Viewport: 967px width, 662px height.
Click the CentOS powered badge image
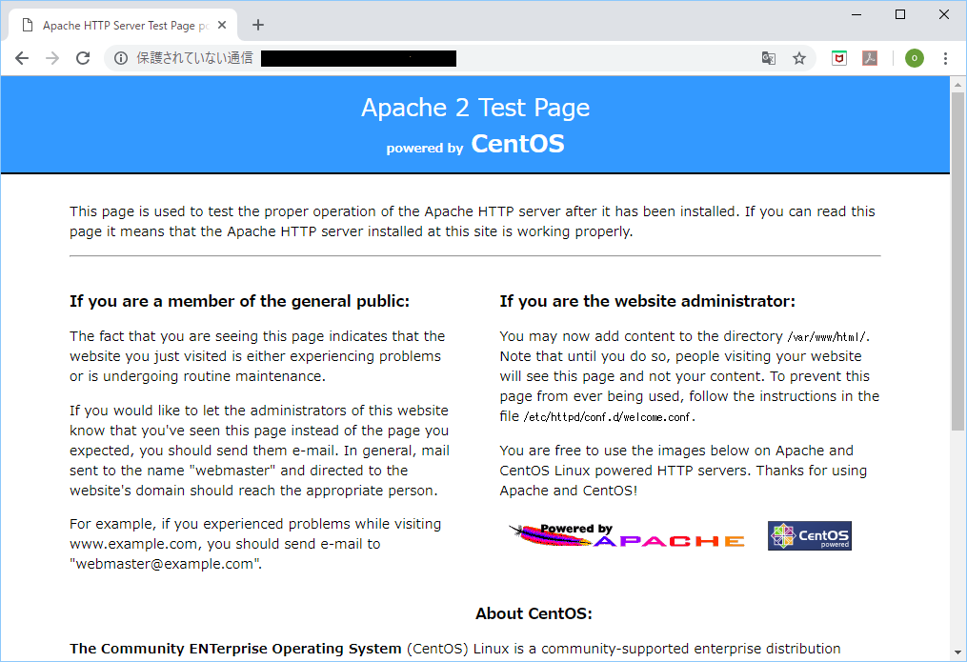click(x=809, y=535)
